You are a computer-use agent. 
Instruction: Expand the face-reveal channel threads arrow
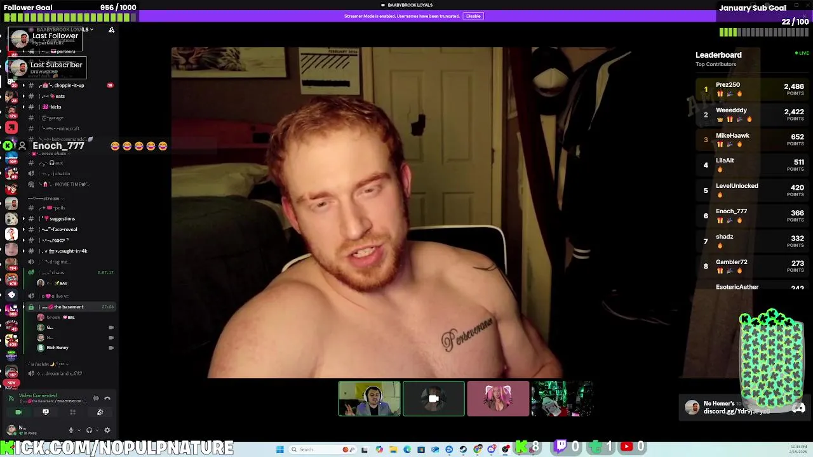(x=24, y=229)
